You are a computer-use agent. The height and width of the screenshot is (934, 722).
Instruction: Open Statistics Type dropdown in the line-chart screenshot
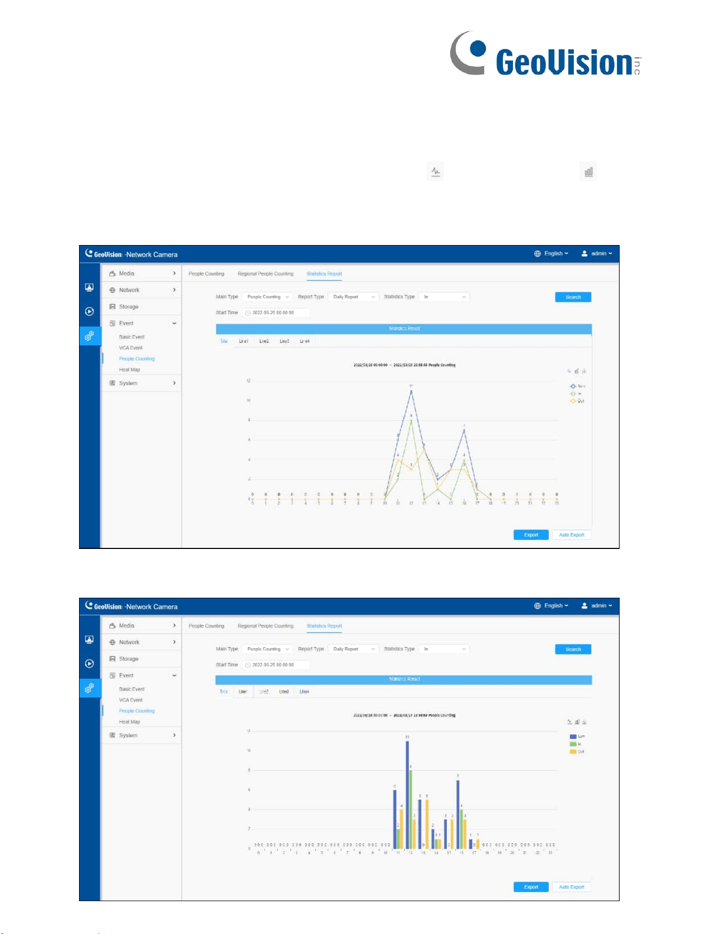pyautogui.click(x=444, y=297)
